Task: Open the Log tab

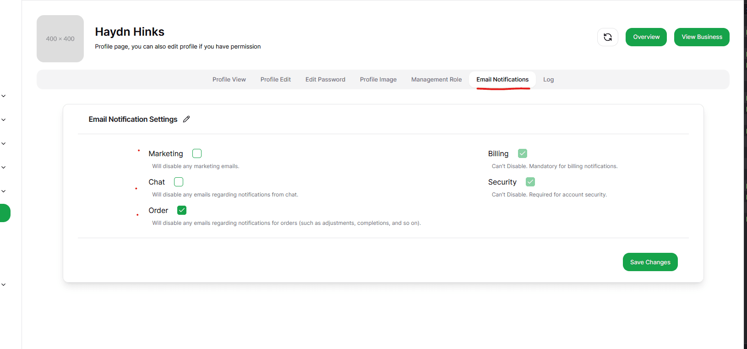Action: click(x=548, y=80)
